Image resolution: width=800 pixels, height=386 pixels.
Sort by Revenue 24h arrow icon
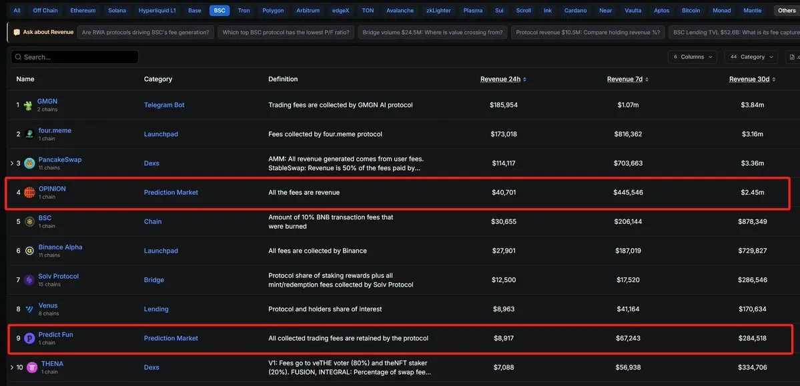click(524, 79)
